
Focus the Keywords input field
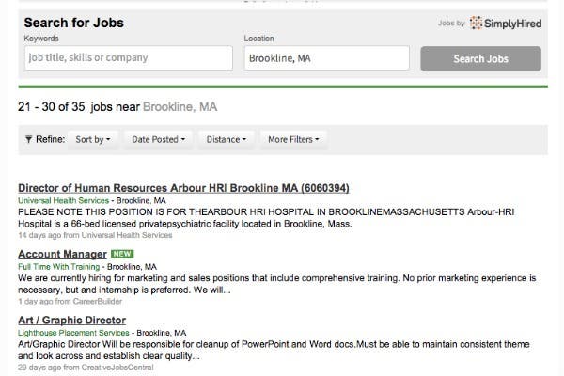[128, 58]
